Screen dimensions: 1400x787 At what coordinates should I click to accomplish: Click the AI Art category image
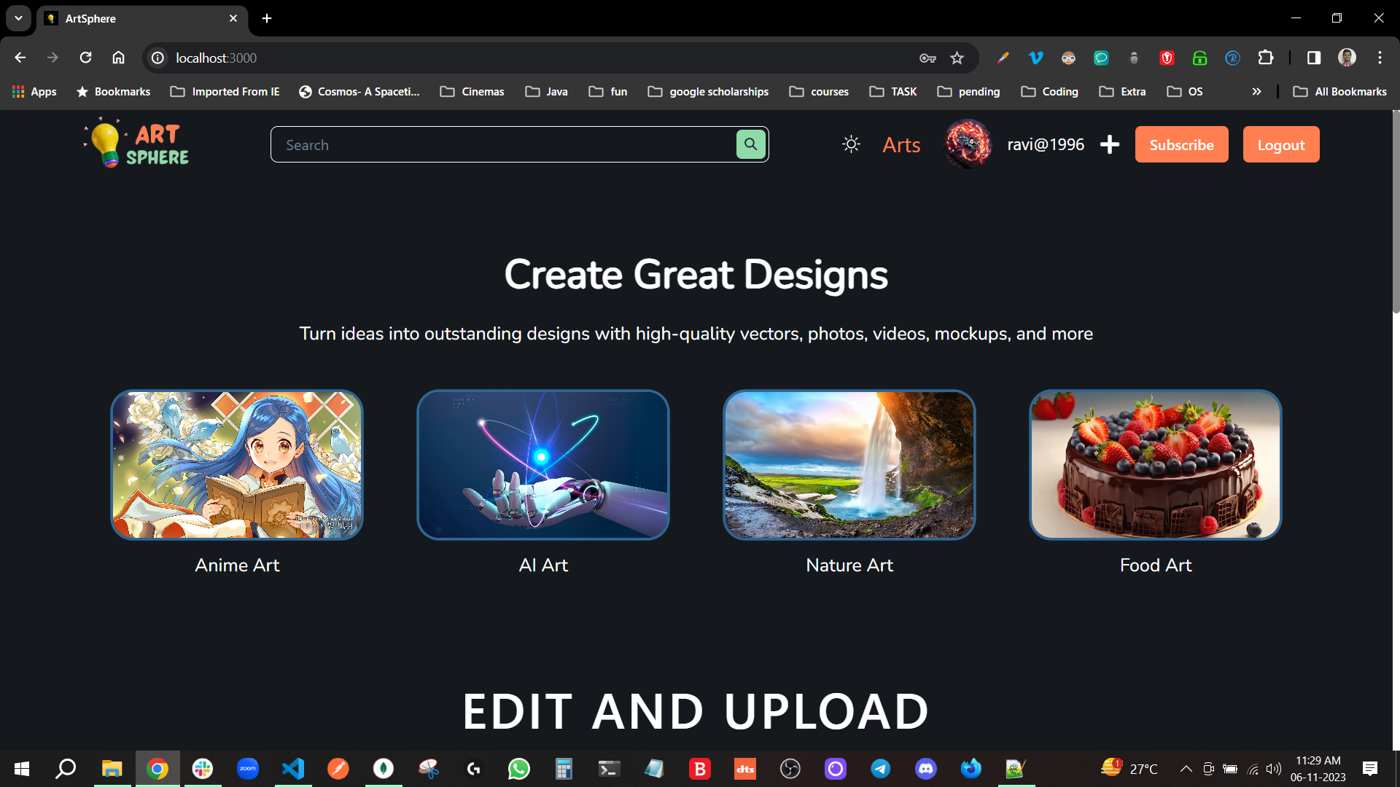[x=542, y=464]
